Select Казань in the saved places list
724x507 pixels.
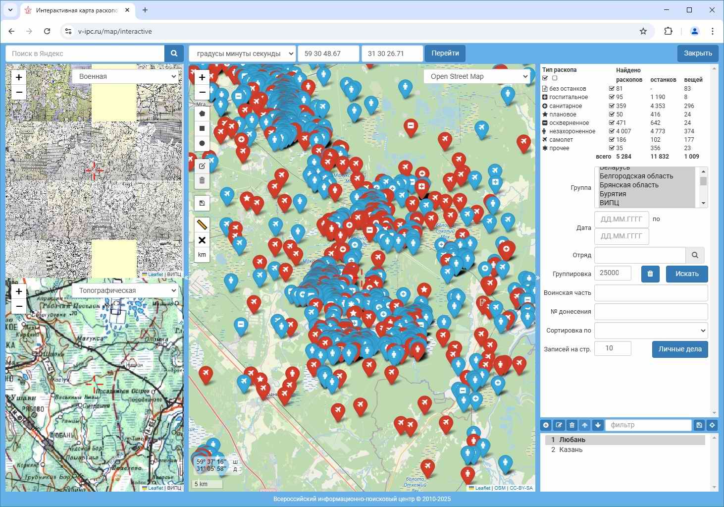click(570, 450)
